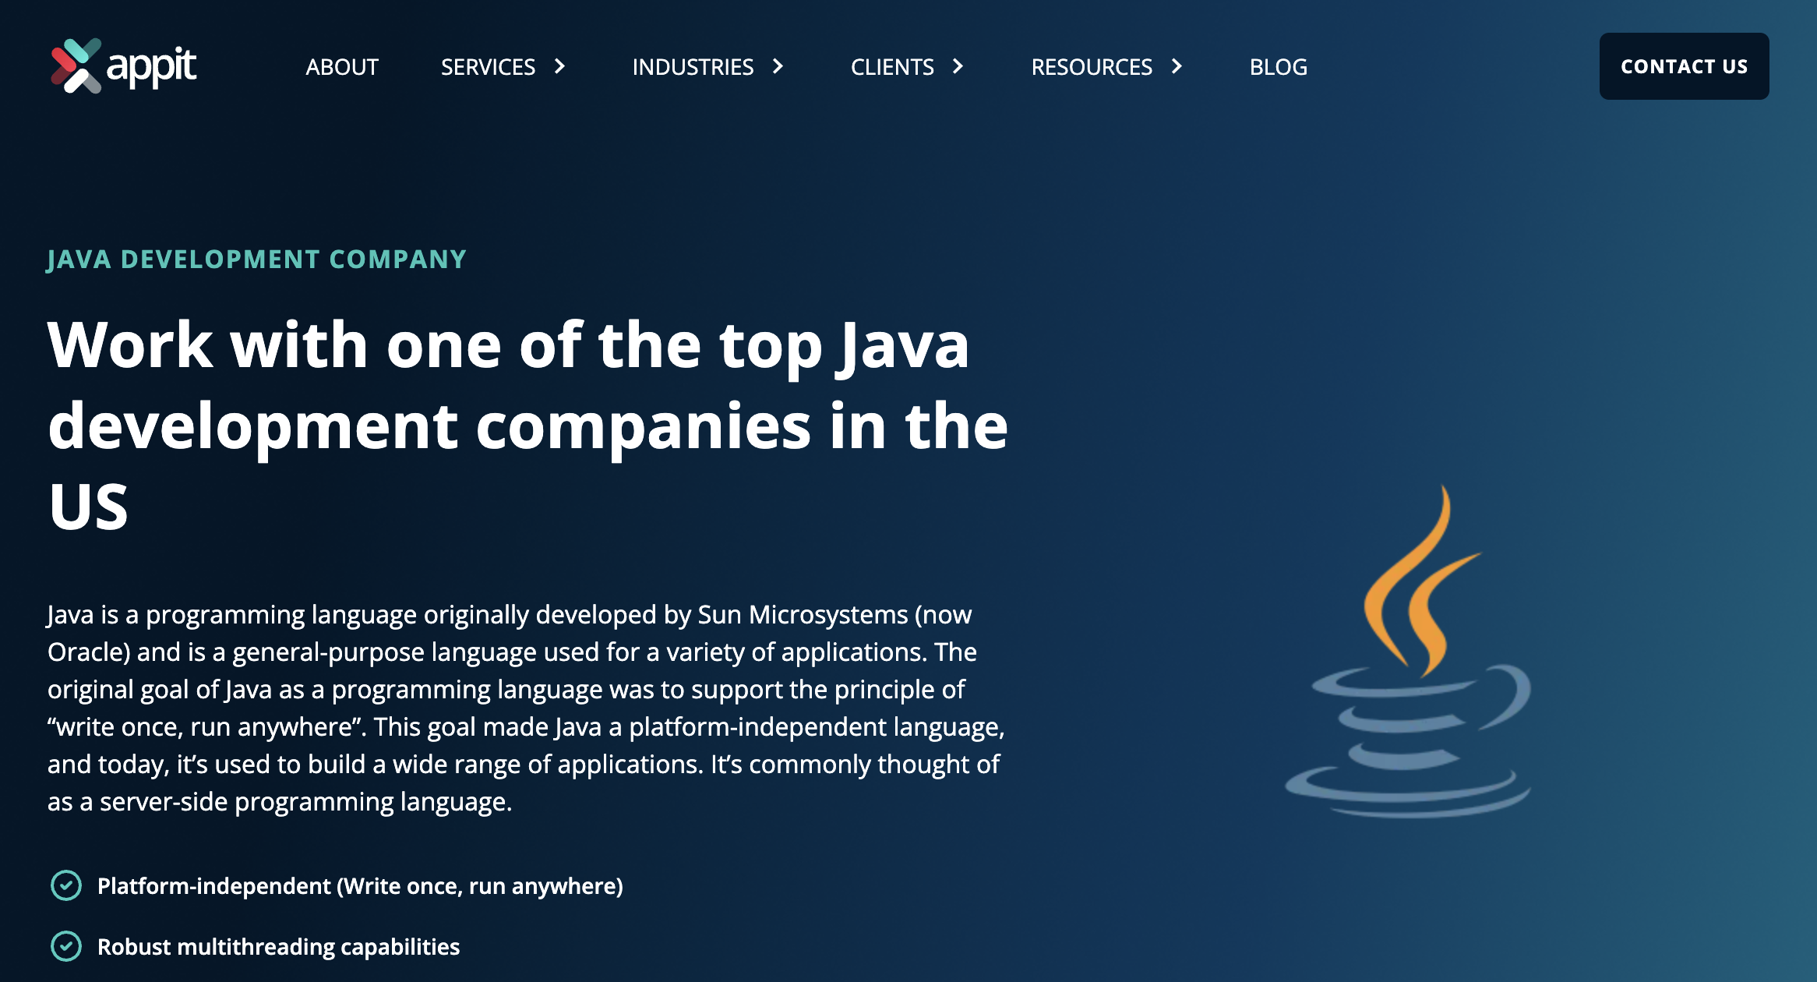This screenshot has width=1817, height=982.
Task: Click the Java Development Company heading
Action: [257, 260]
